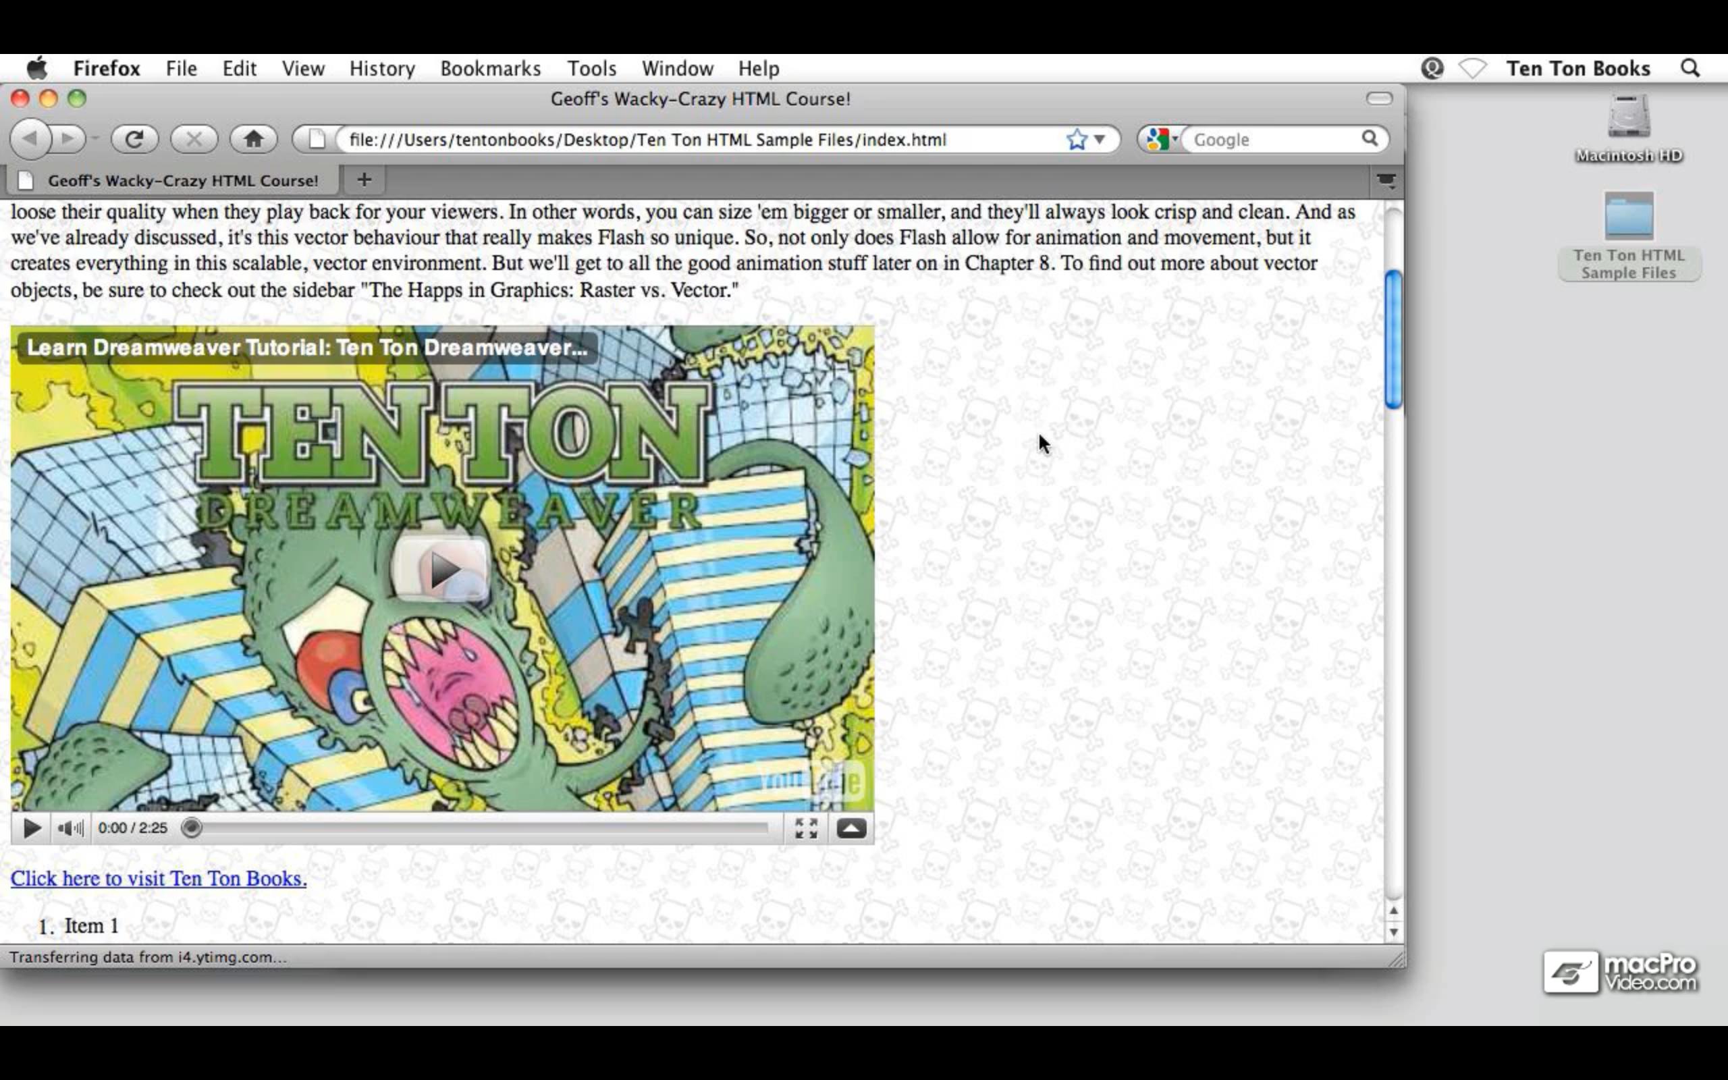Open the back/forward history dropdown arrow
The height and width of the screenshot is (1080, 1728).
click(94, 138)
